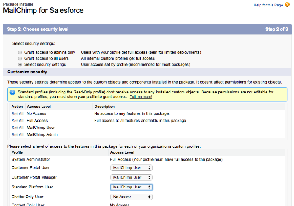Click MailChimp for Salesforce page title

click(43, 11)
